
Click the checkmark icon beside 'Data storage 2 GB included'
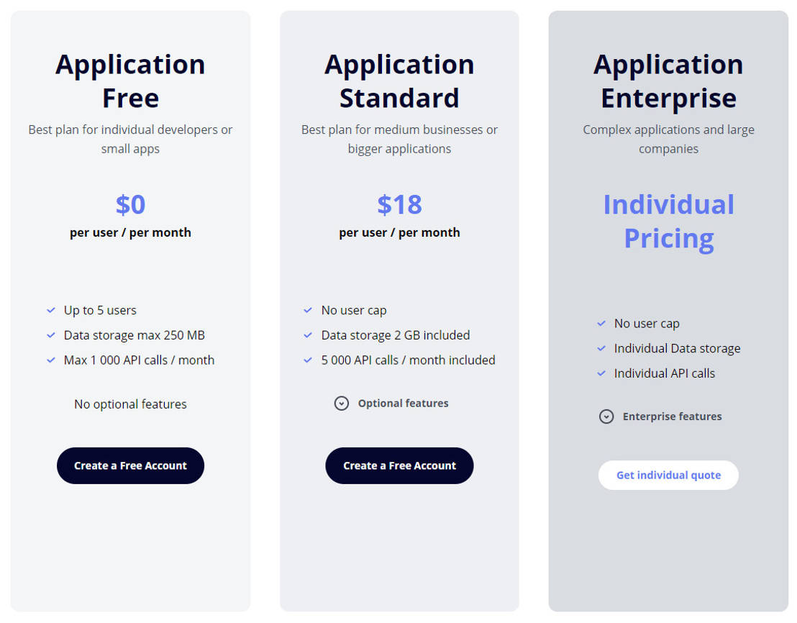point(308,335)
